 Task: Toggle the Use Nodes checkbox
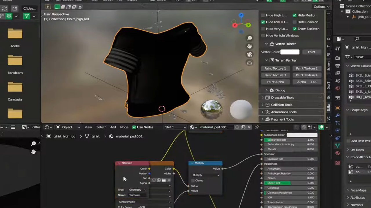point(134,127)
